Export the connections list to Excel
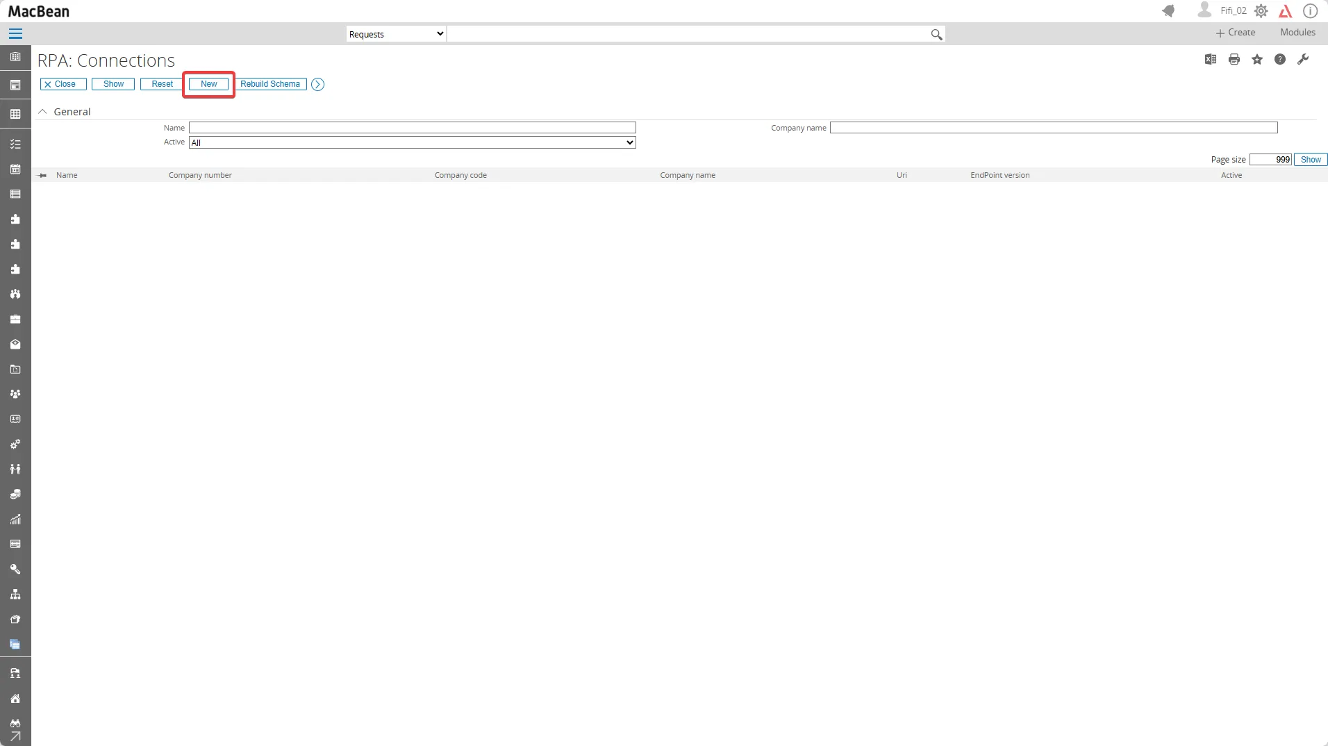Viewport: 1328px width, 746px height. tap(1211, 59)
